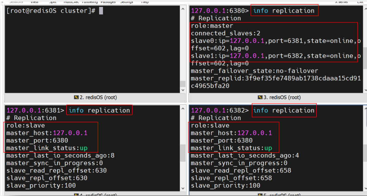Click the 'connected_slaves:2' line

[225, 33]
